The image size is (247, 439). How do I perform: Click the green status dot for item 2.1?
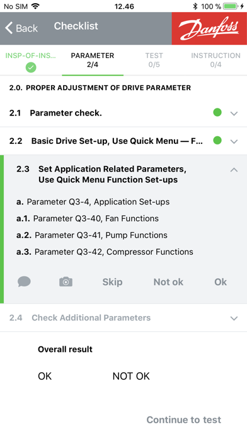[217, 112]
